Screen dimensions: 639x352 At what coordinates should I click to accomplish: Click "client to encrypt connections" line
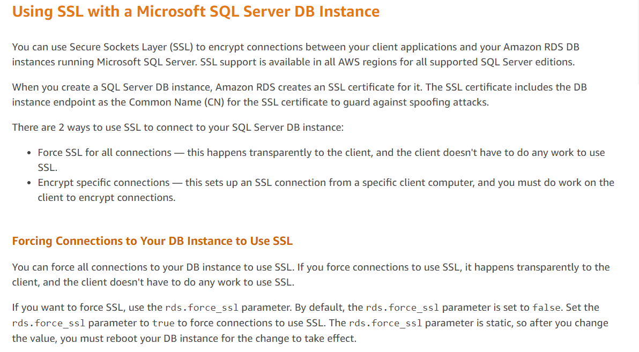[x=106, y=198]
